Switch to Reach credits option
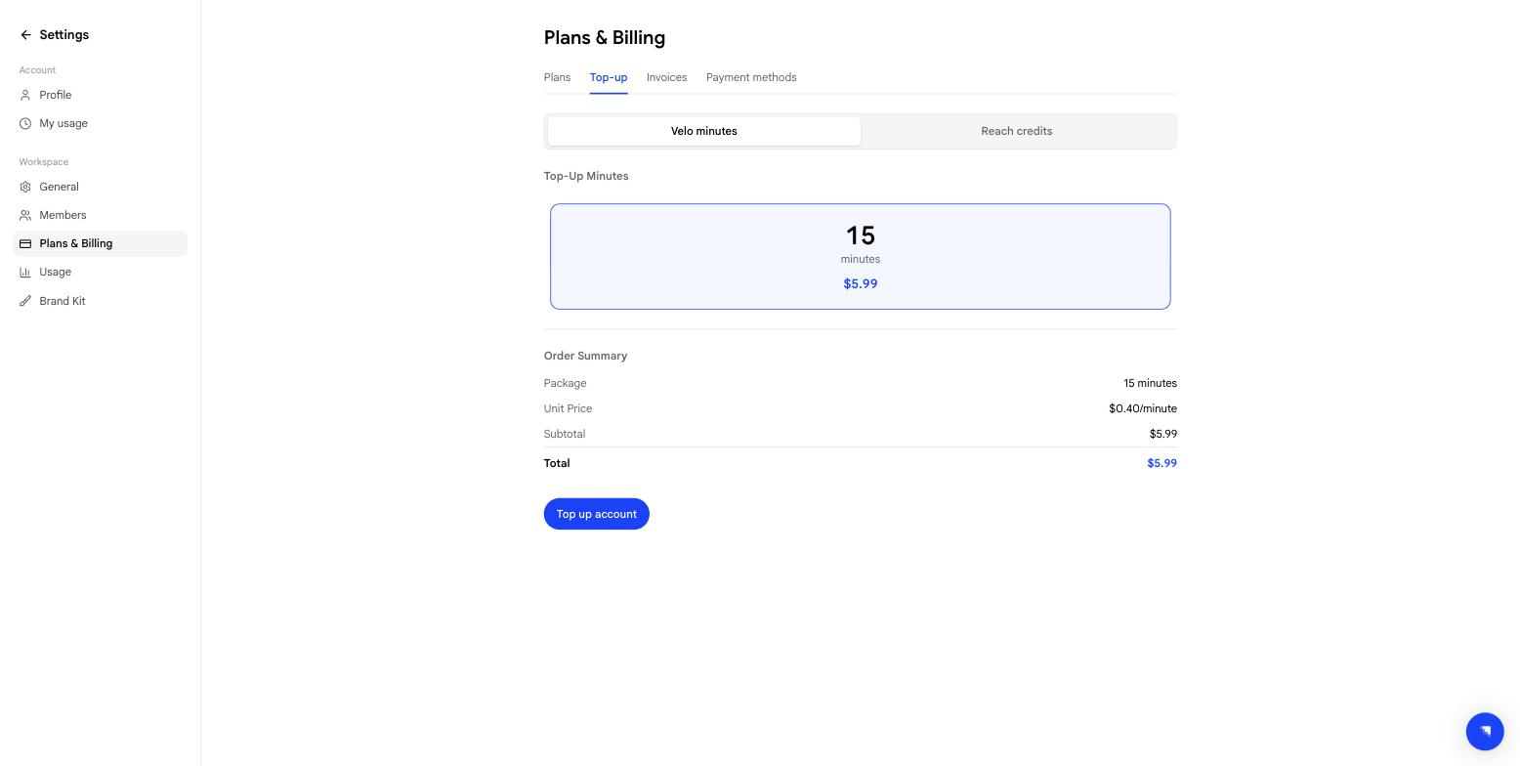The height and width of the screenshot is (766, 1520). tap(1017, 131)
